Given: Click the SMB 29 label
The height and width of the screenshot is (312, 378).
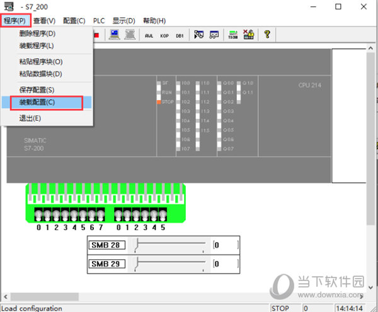Looking at the screenshot, I should point(107,264).
